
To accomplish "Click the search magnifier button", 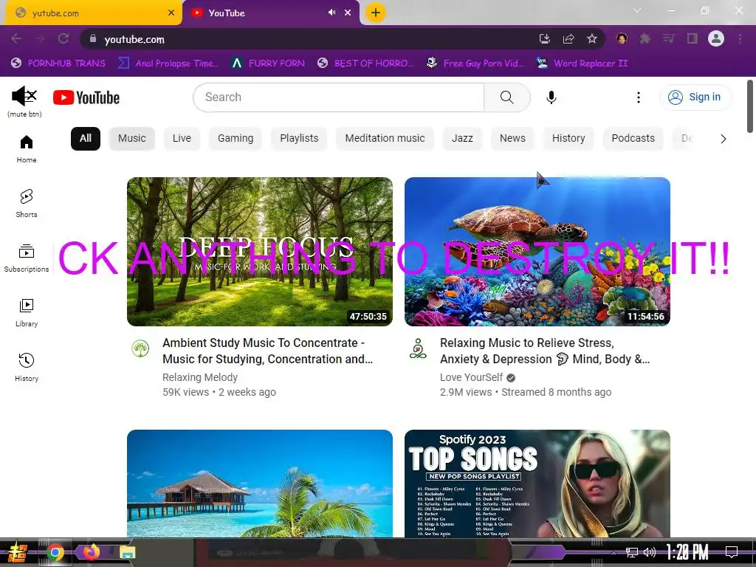I will pyautogui.click(x=506, y=97).
